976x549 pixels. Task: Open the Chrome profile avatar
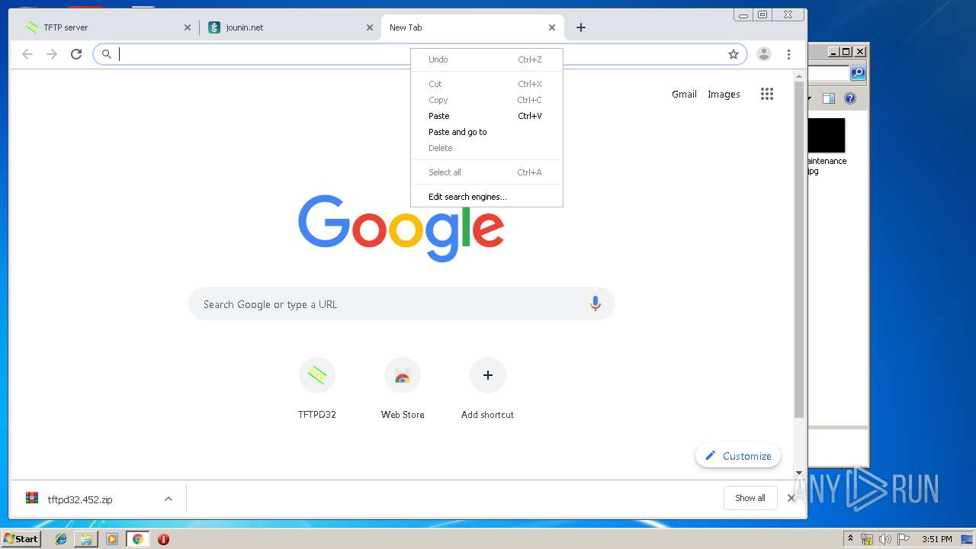(764, 54)
